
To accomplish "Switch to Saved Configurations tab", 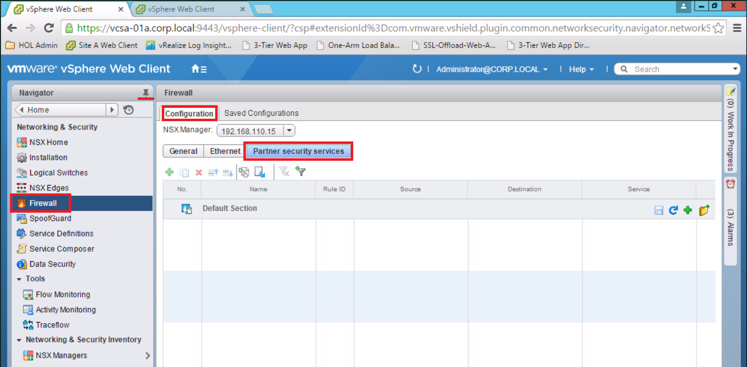I will pyautogui.click(x=261, y=113).
